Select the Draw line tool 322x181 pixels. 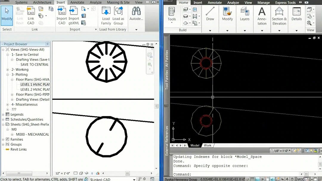coord(210,13)
